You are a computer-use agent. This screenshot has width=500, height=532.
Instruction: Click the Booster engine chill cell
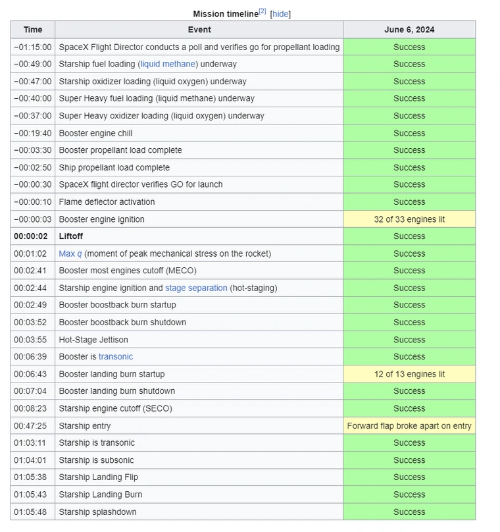[x=199, y=133]
